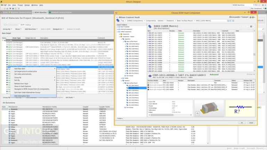Click the vault tag icon beside breadcrumb
This screenshot has height=150, width=267.
[118, 20]
